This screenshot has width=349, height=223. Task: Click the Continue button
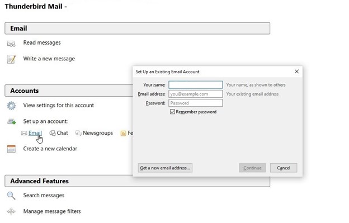[252, 168]
